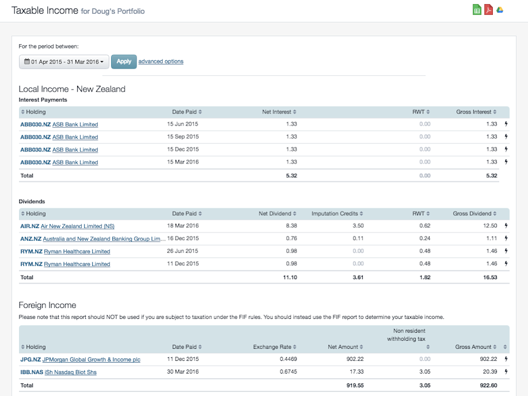This screenshot has height=396, width=528.
Task: Click lightning icon on RYM.NZ 11 Dec 2015 row
Action: (506, 264)
